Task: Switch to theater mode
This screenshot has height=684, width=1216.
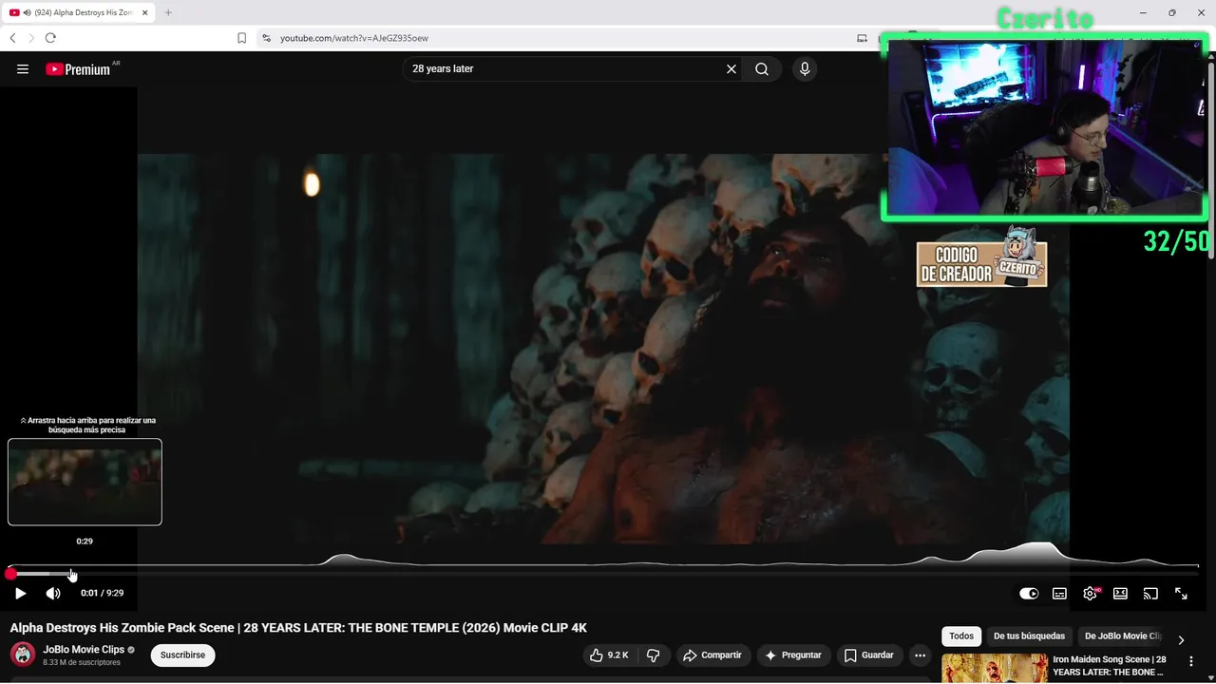Action: [1120, 593]
